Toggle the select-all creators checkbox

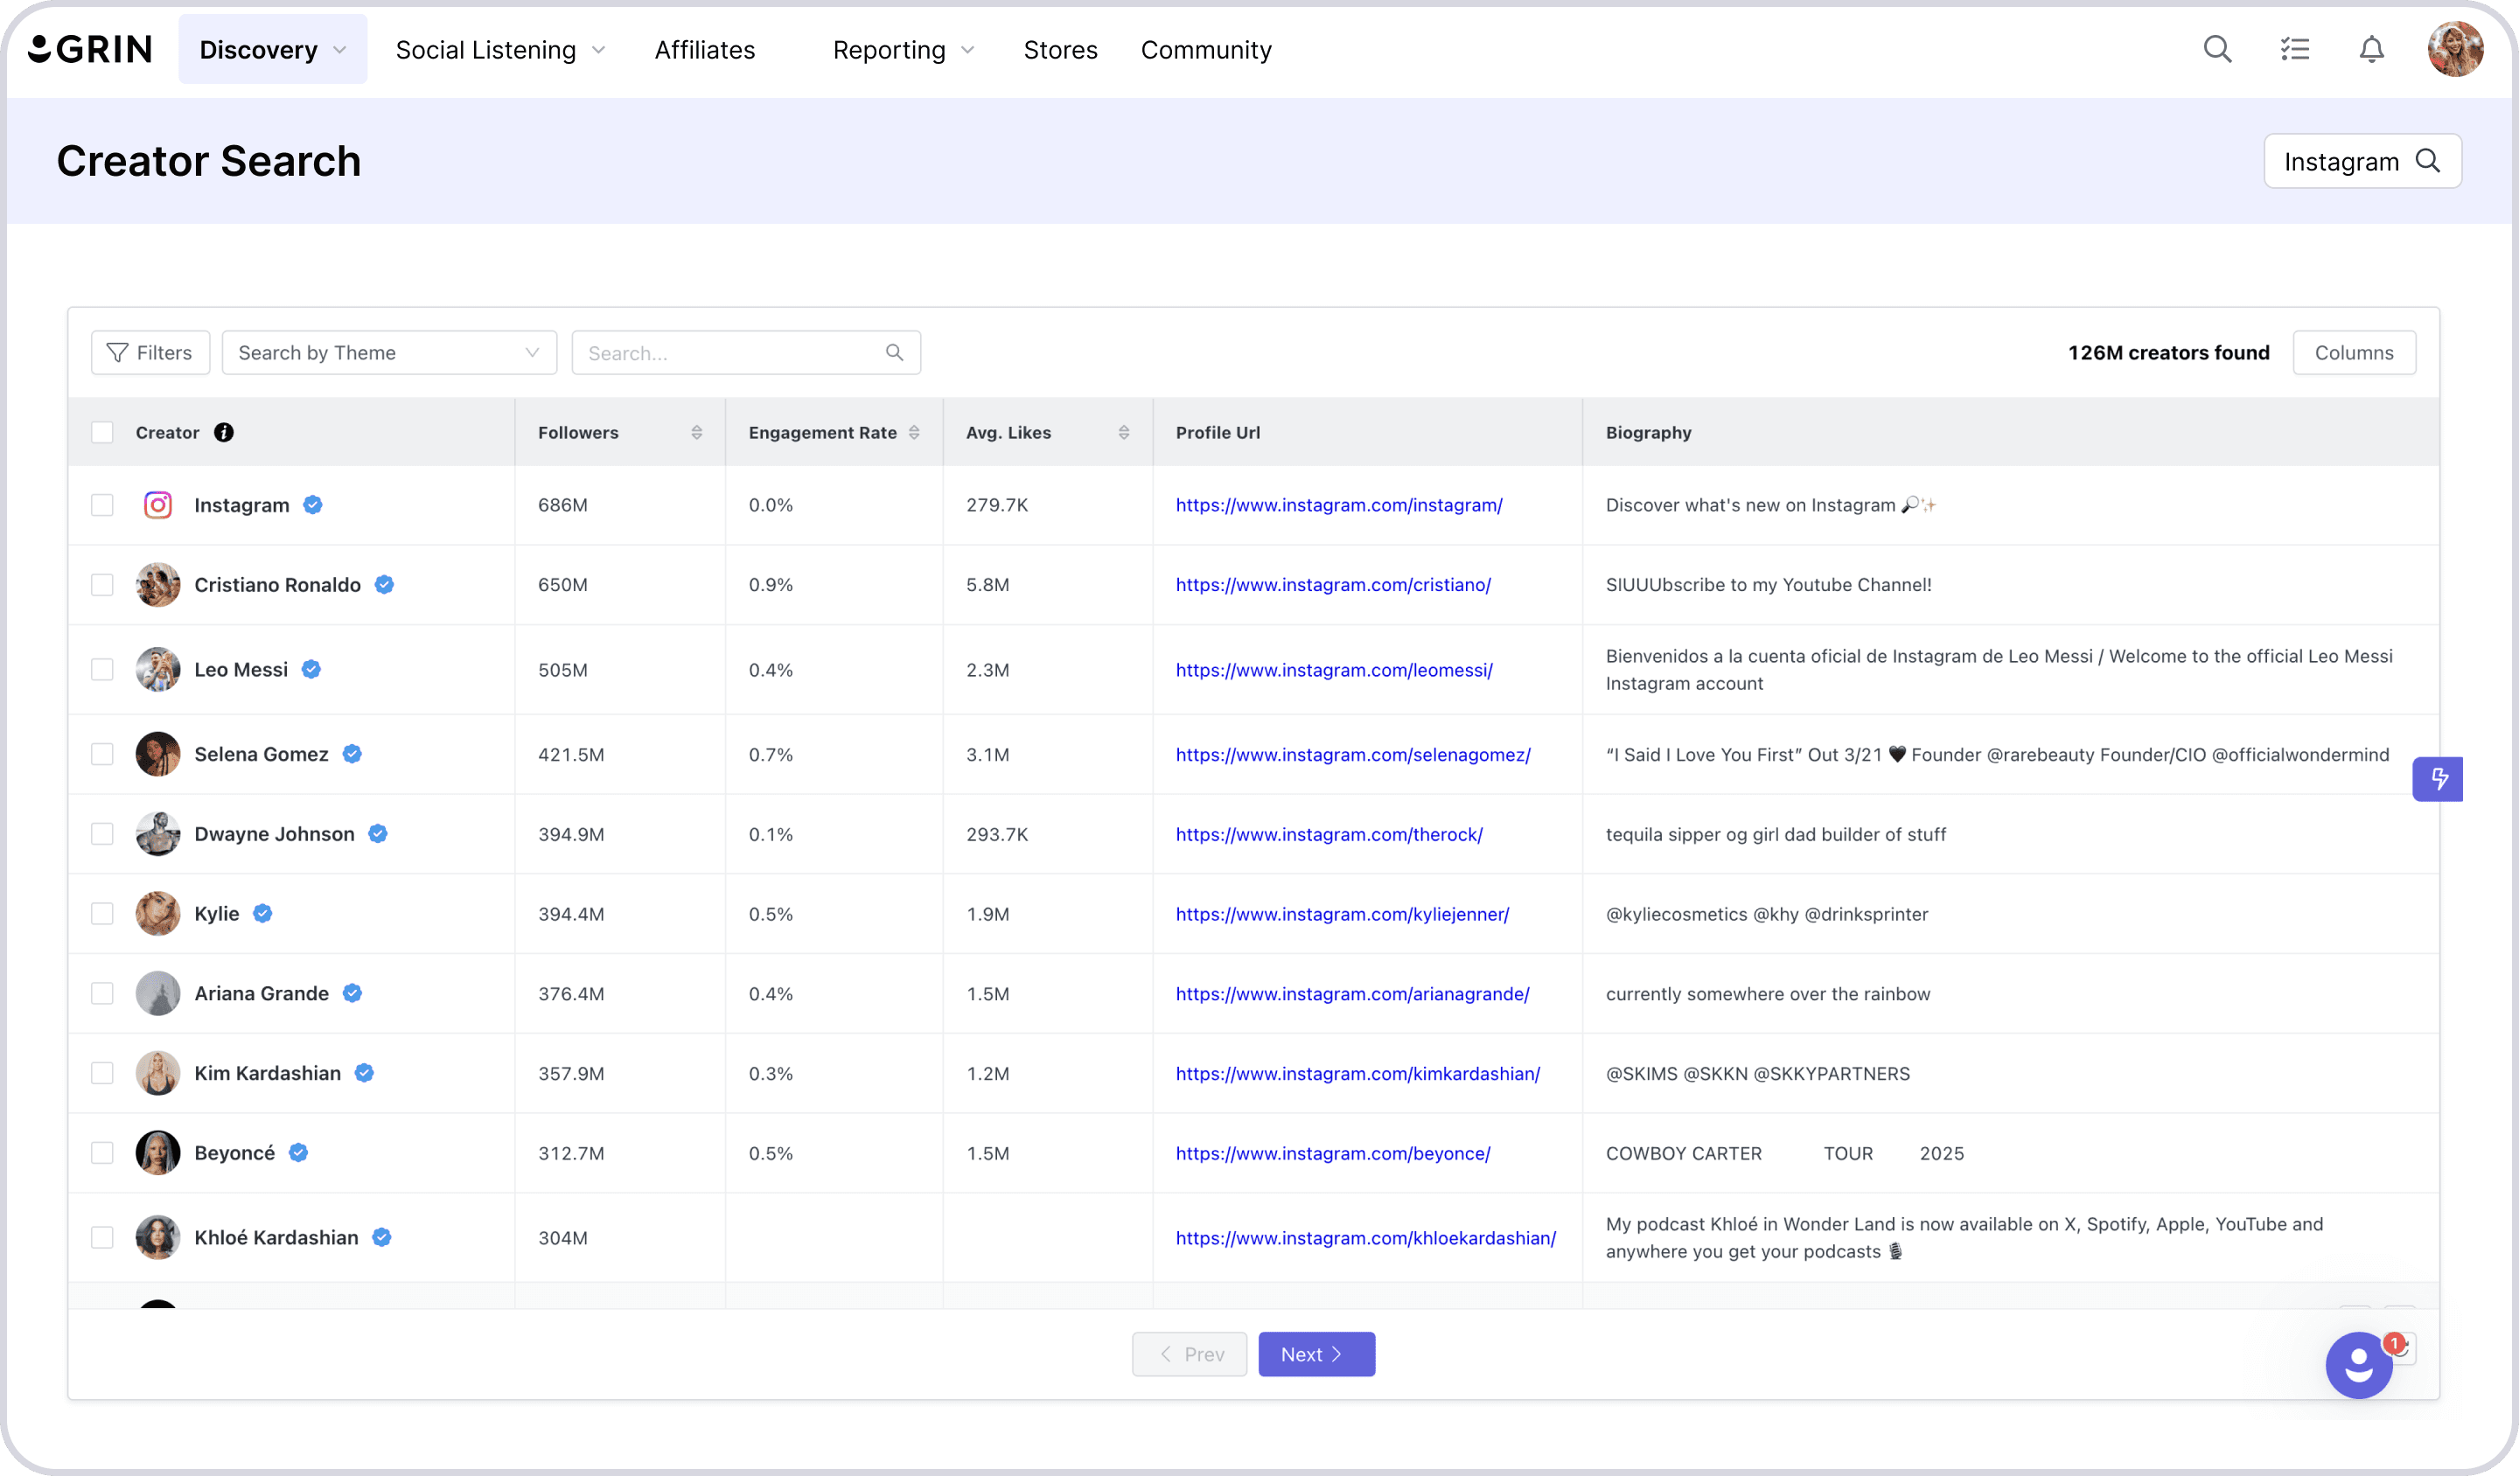(x=102, y=433)
